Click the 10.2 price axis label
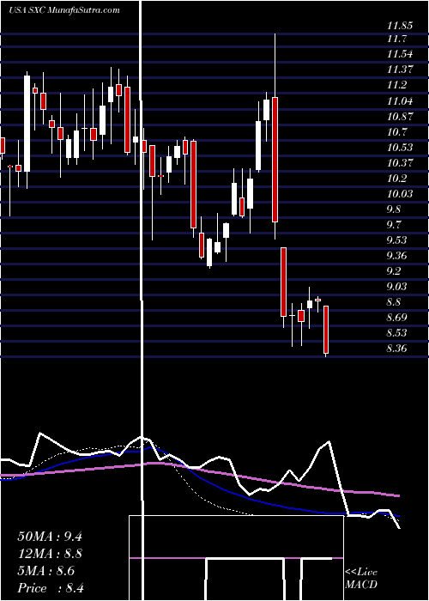The height and width of the screenshot is (601, 429). click(x=396, y=179)
